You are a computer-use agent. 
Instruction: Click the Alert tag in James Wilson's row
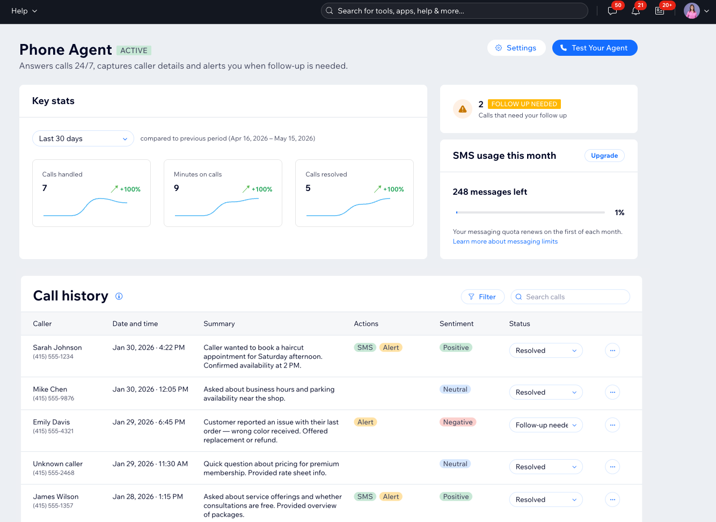point(391,497)
